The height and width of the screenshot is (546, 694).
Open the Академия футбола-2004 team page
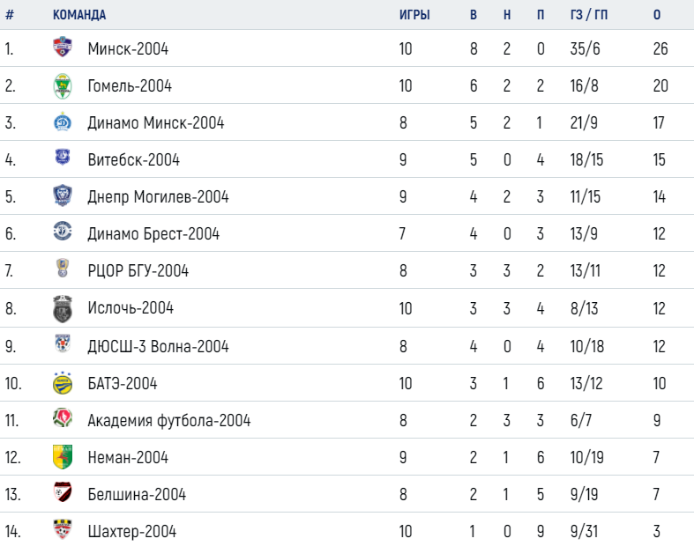coord(169,420)
